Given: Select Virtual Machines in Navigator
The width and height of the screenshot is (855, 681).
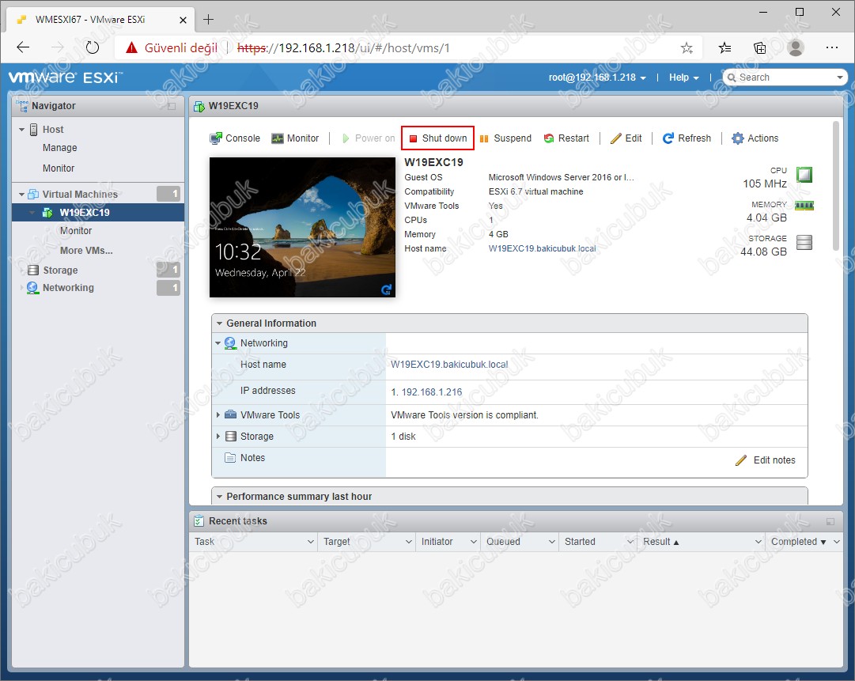Looking at the screenshot, I should coord(80,195).
